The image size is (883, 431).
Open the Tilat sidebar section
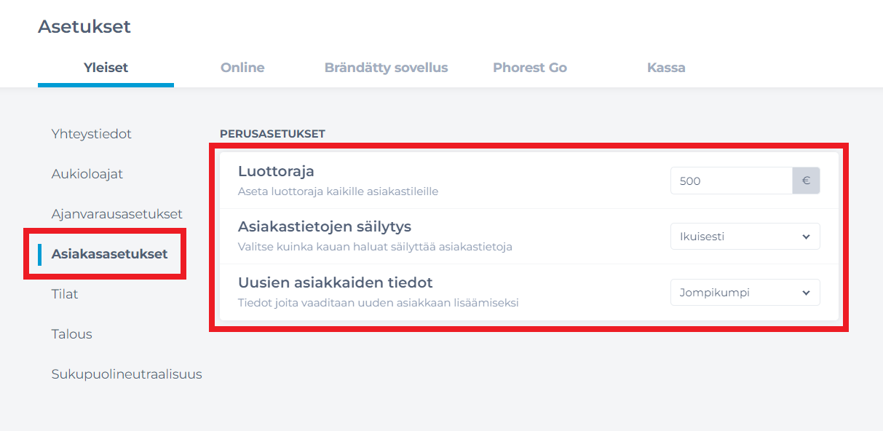tap(65, 294)
